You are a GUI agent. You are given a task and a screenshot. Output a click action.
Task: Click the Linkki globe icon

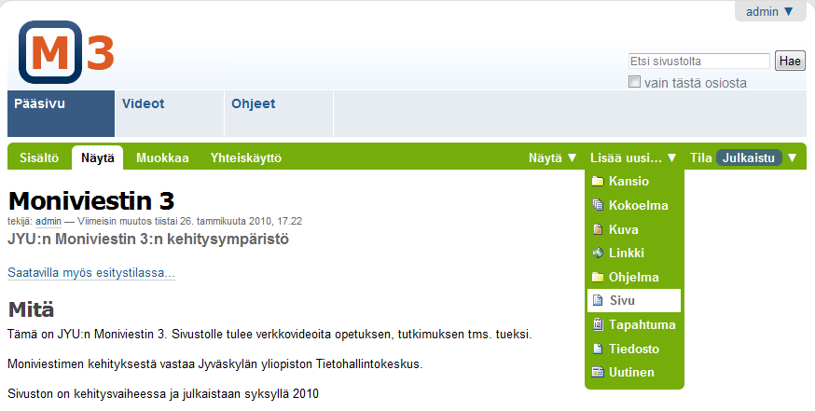tap(598, 253)
